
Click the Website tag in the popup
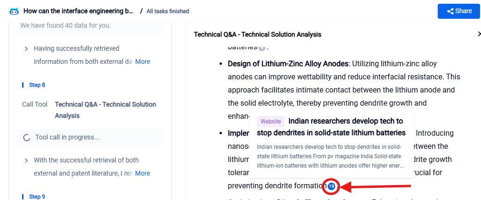click(x=271, y=121)
